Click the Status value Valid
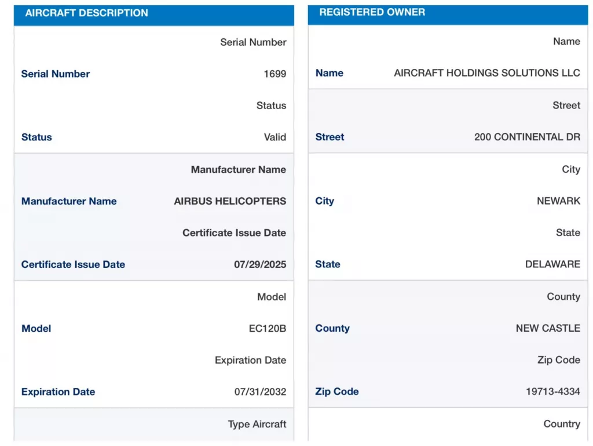 275,137
